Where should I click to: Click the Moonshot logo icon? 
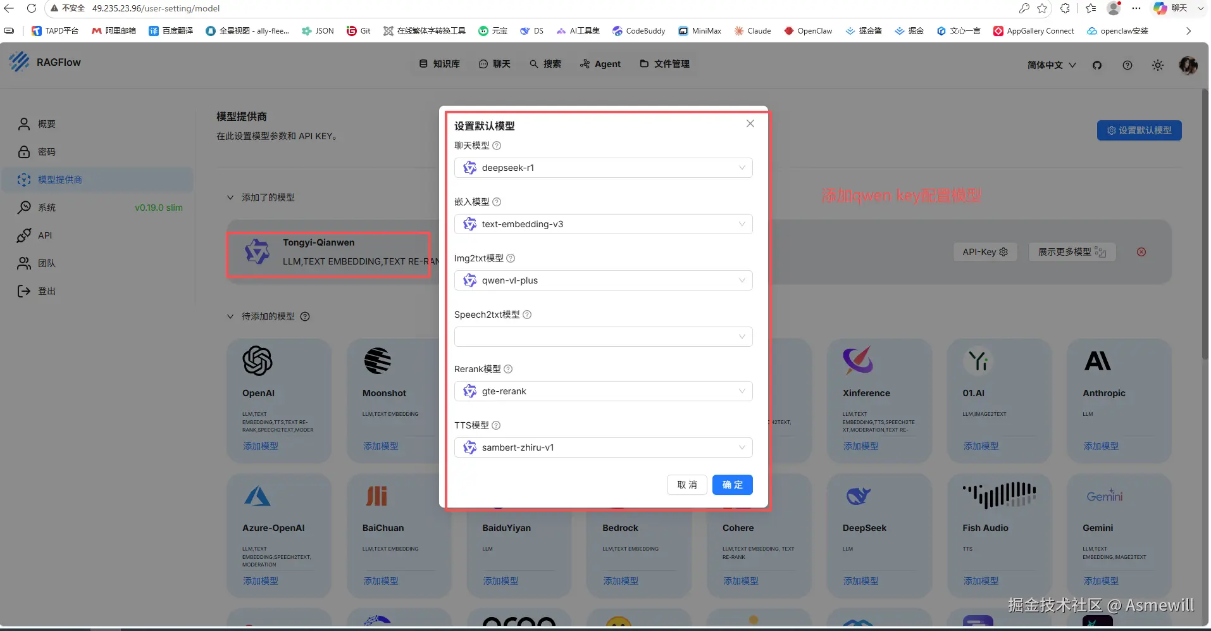pos(378,361)
